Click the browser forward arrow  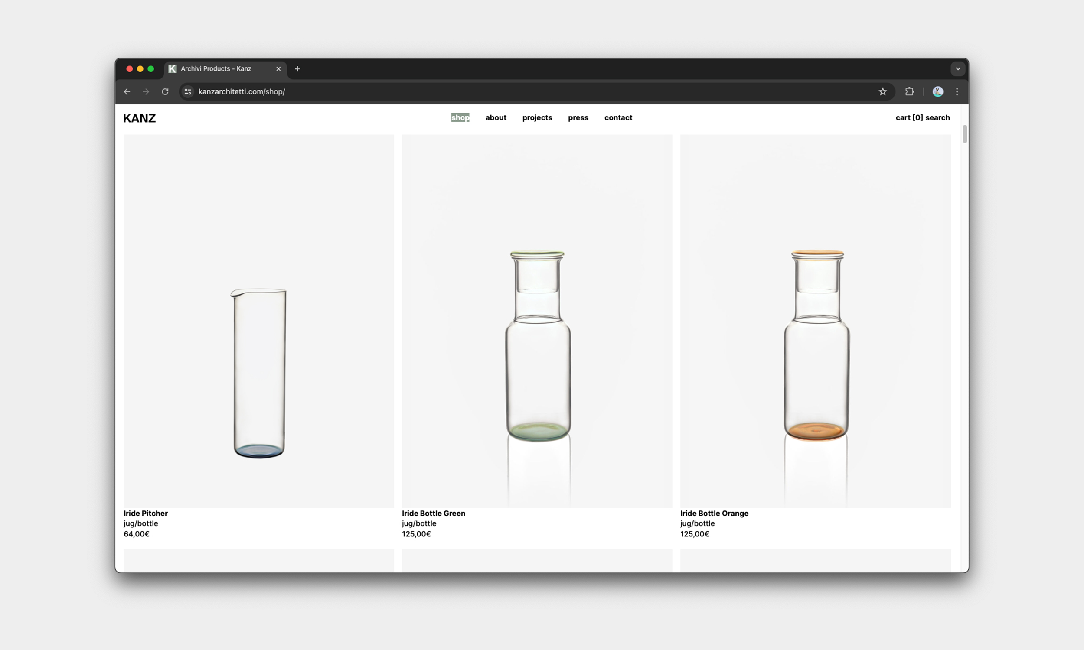[x=146, y=91]
